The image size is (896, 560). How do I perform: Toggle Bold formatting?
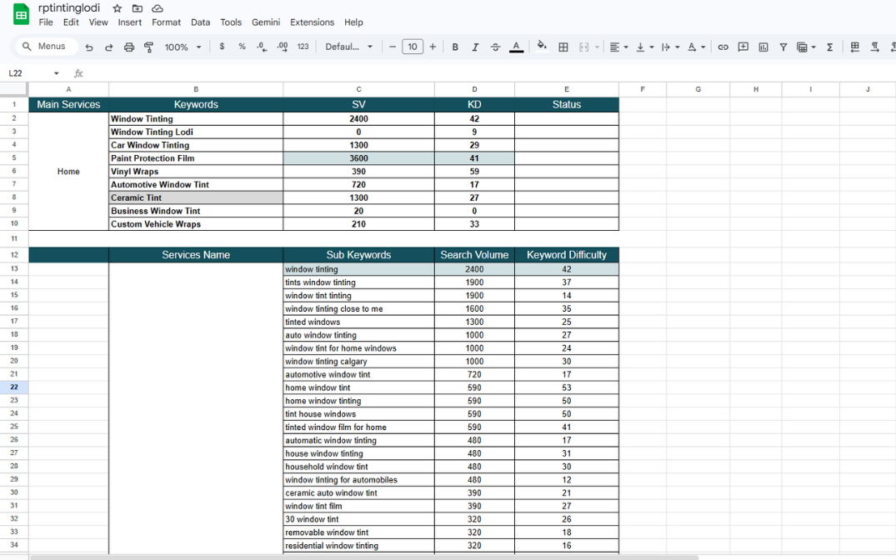pos(455,47)
